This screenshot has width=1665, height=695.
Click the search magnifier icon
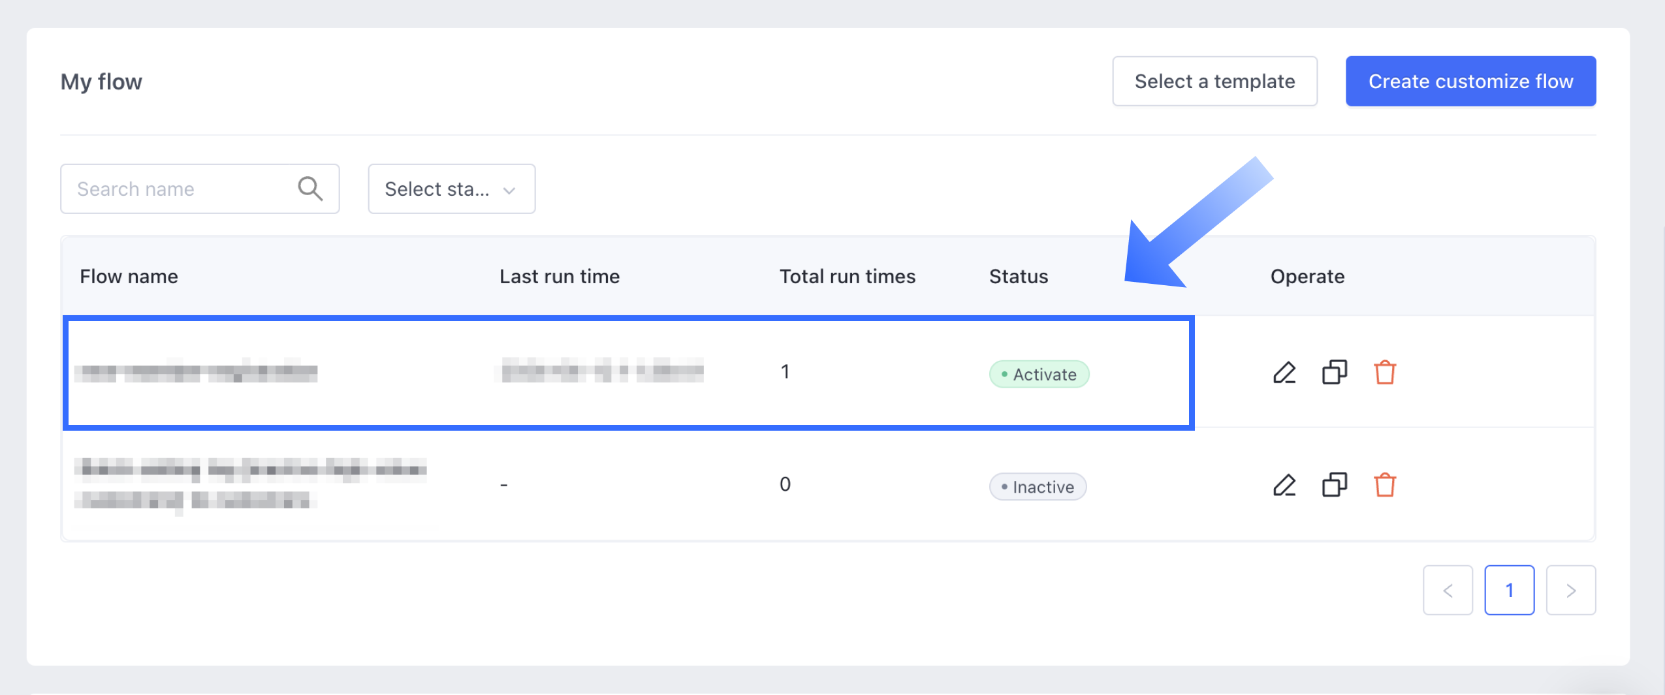coord(310,189)
